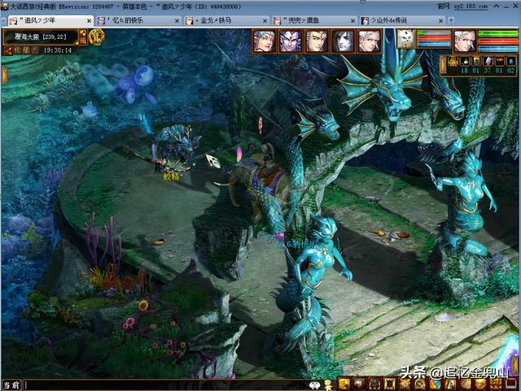
Task: Close the 忆ら的快乐 tab
Action: coord(177,21)
